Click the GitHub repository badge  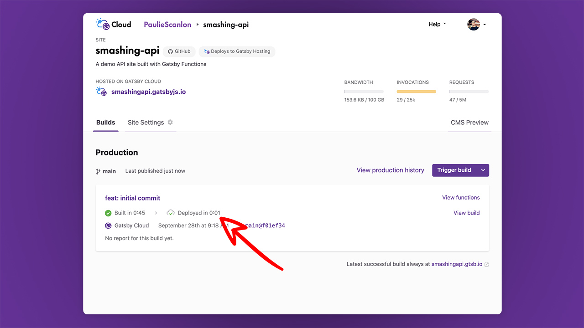point(179,51)
